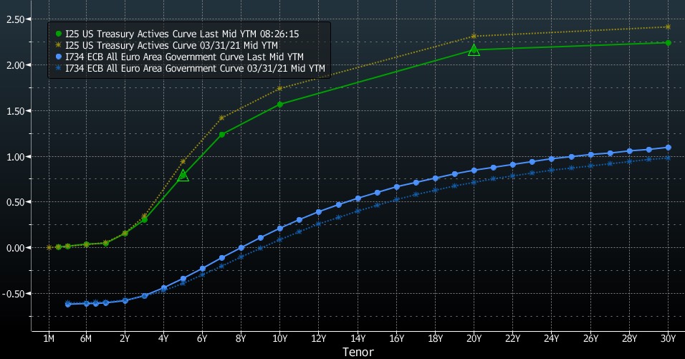
Task: Click the 0.00 y-axis label
Action: click(x=15, y=248)
